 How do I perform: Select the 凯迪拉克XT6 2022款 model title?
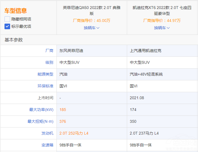pyautogui.click(x=162, y=10)
